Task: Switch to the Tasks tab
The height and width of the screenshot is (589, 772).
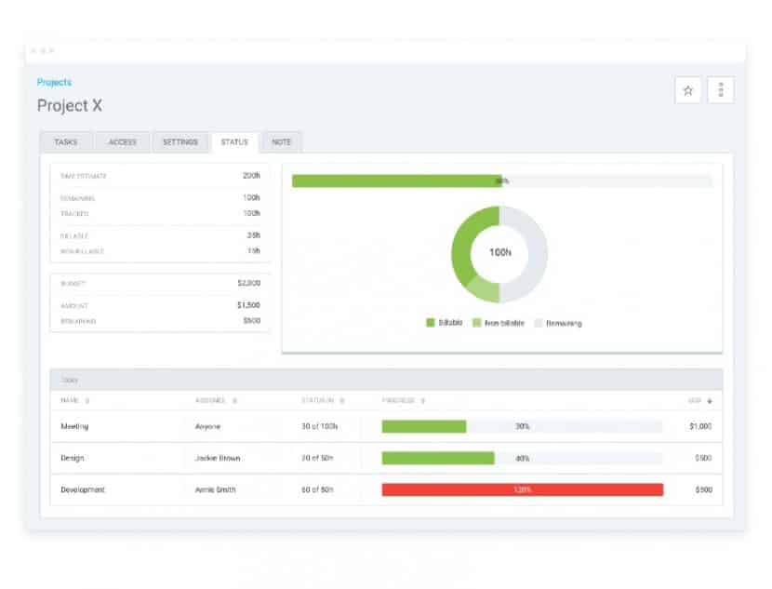Action: click(x=65, y=141)
